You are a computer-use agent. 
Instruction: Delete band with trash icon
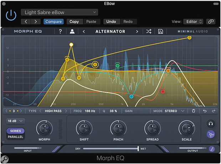(x=194, y=111)
